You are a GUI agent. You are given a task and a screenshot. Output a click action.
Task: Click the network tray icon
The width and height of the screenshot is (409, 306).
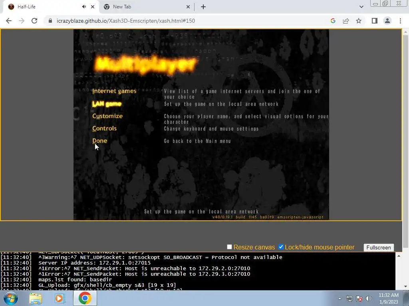(349, 298)
